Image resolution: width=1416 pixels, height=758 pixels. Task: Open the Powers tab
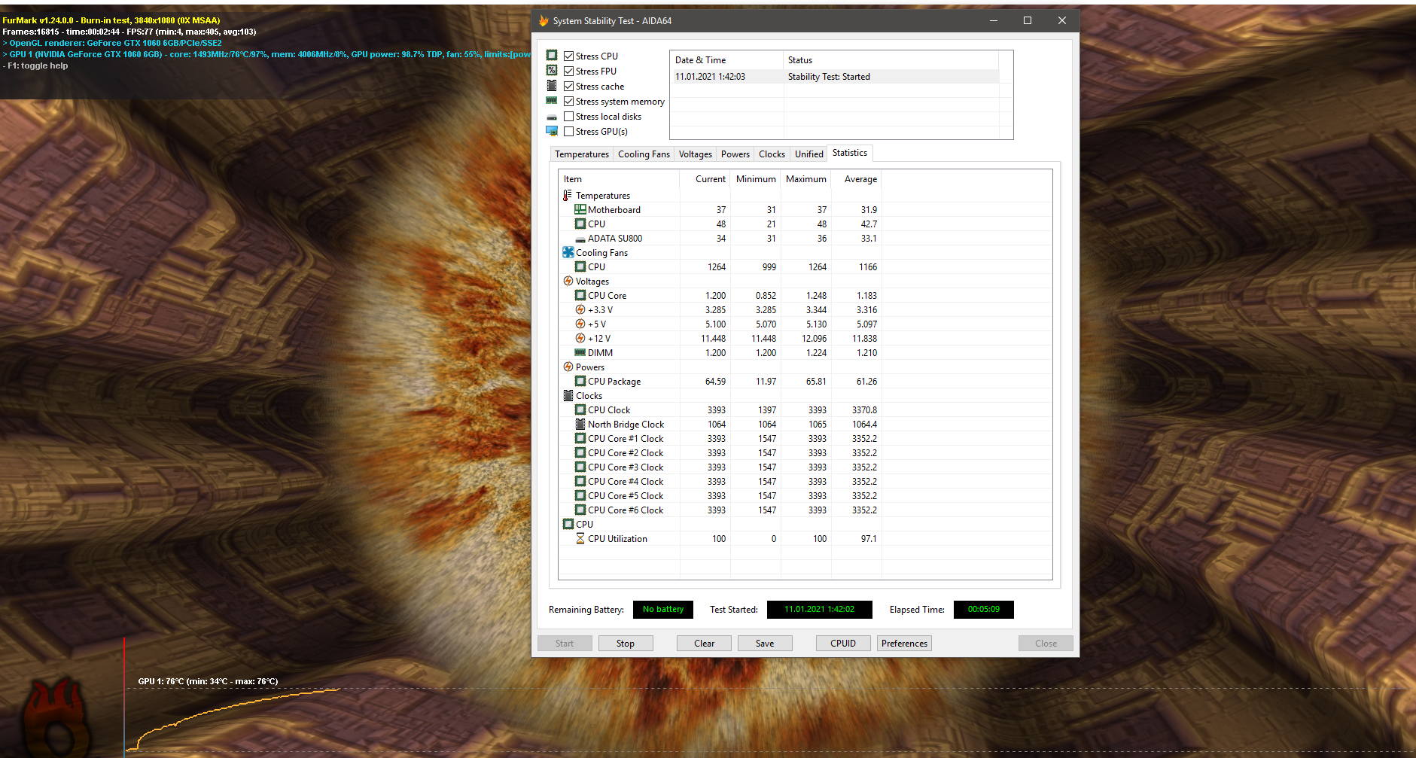[x=735, y=154]
